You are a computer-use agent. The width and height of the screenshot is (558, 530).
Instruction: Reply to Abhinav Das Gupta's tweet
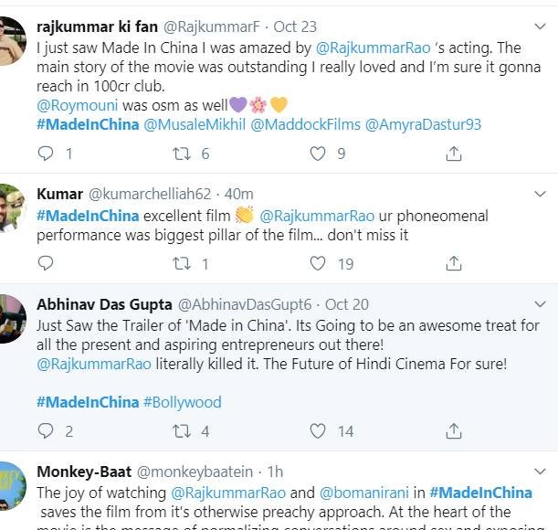pos(46,431)
